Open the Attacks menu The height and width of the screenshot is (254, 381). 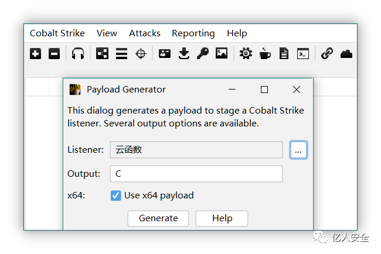click(x=145, y=33)
